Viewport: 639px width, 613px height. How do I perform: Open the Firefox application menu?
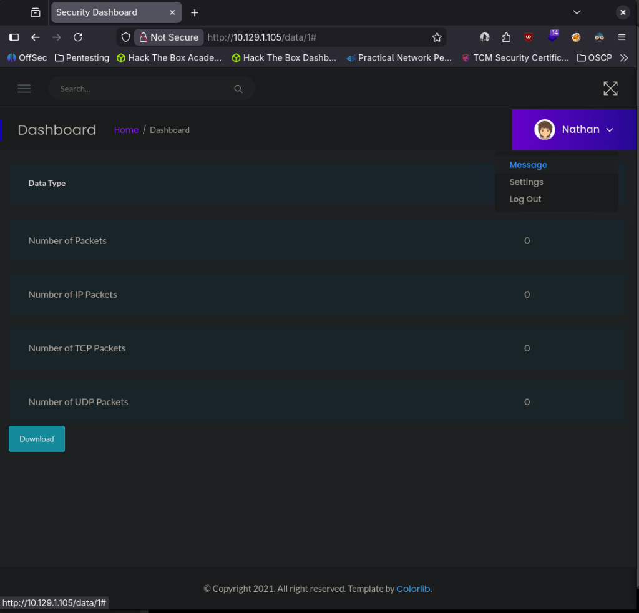pos(622,37)
